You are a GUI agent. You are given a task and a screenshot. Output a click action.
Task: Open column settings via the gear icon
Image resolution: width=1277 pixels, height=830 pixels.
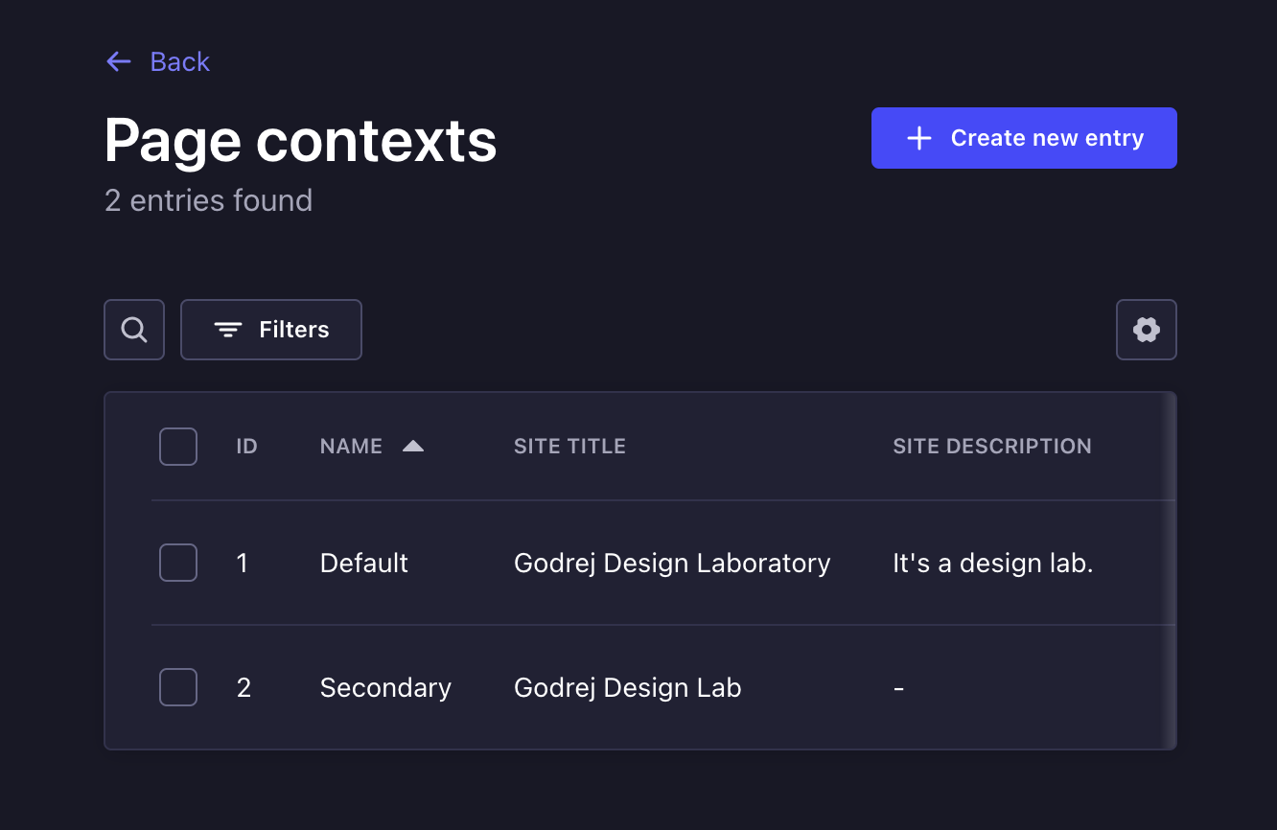[1147, 330]
